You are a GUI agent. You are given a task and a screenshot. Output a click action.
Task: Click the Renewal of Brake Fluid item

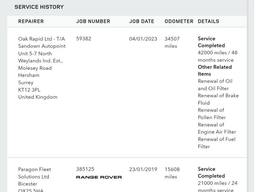pos(218,99)
